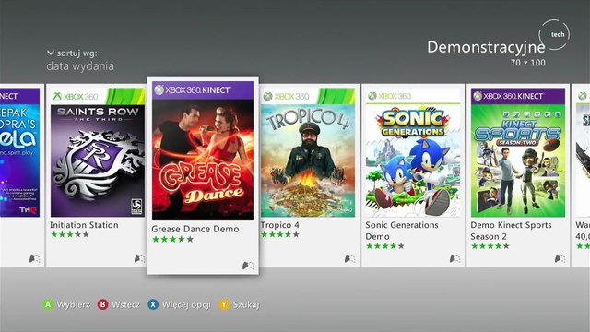Click Xbox 360 Kinect banner on Grease Dance

(203, 90)
